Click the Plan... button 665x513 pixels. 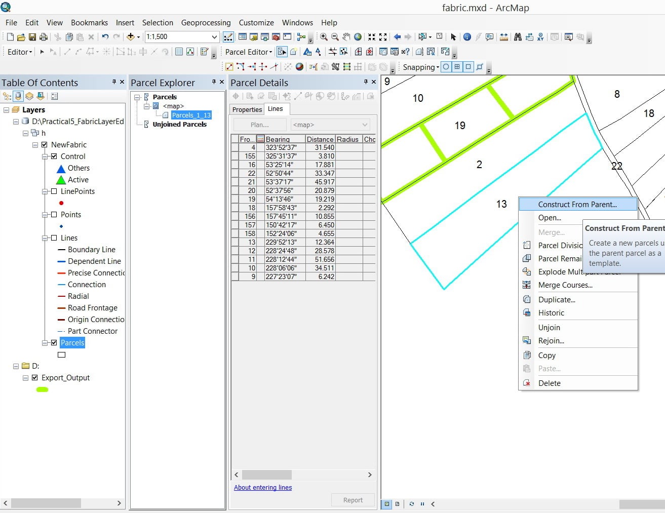[x=260, y=125]
